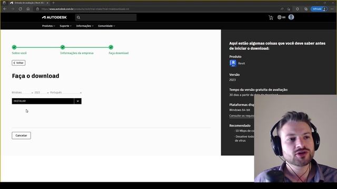337x189 pixels.
Task: Open the browser collections icon
Action: coord(306,9)
